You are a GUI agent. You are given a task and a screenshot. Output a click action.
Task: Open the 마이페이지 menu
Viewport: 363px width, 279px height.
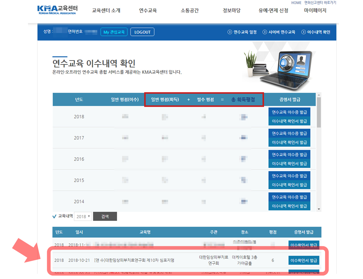point(315,11)
